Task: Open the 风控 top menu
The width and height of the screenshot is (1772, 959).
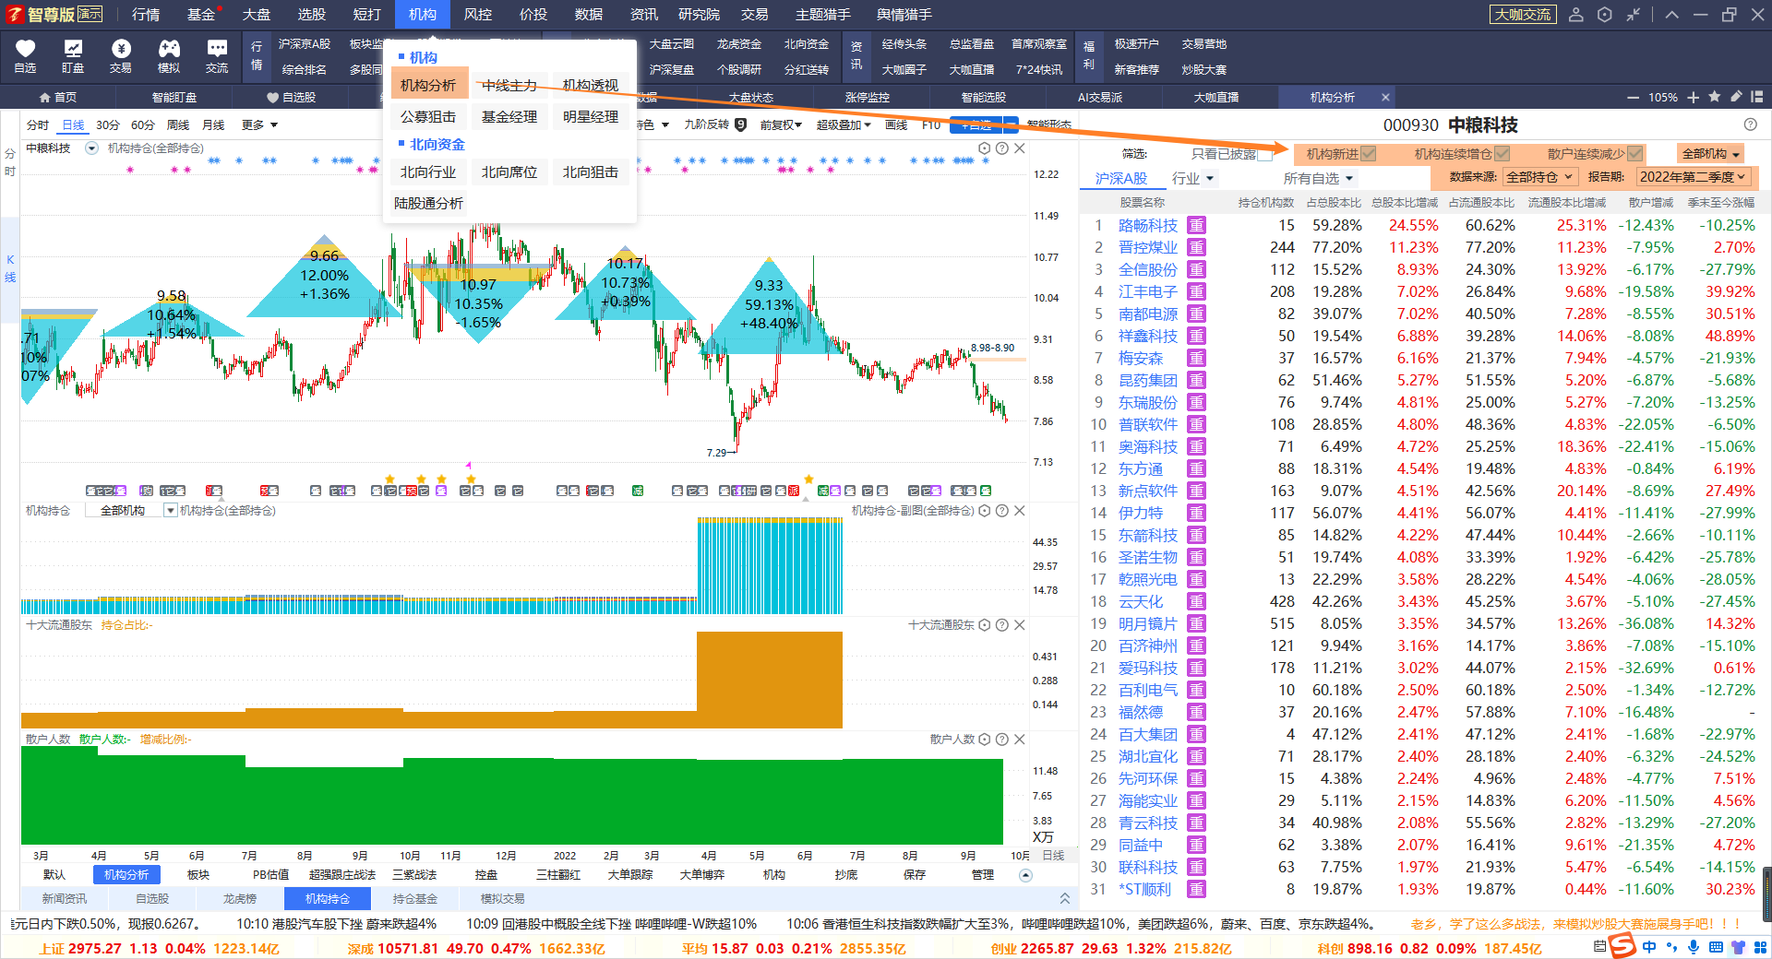Action: [x=478, y=15]
